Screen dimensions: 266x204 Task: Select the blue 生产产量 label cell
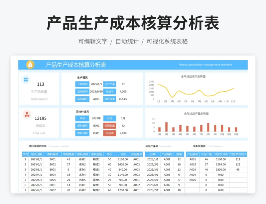(110, 84)
